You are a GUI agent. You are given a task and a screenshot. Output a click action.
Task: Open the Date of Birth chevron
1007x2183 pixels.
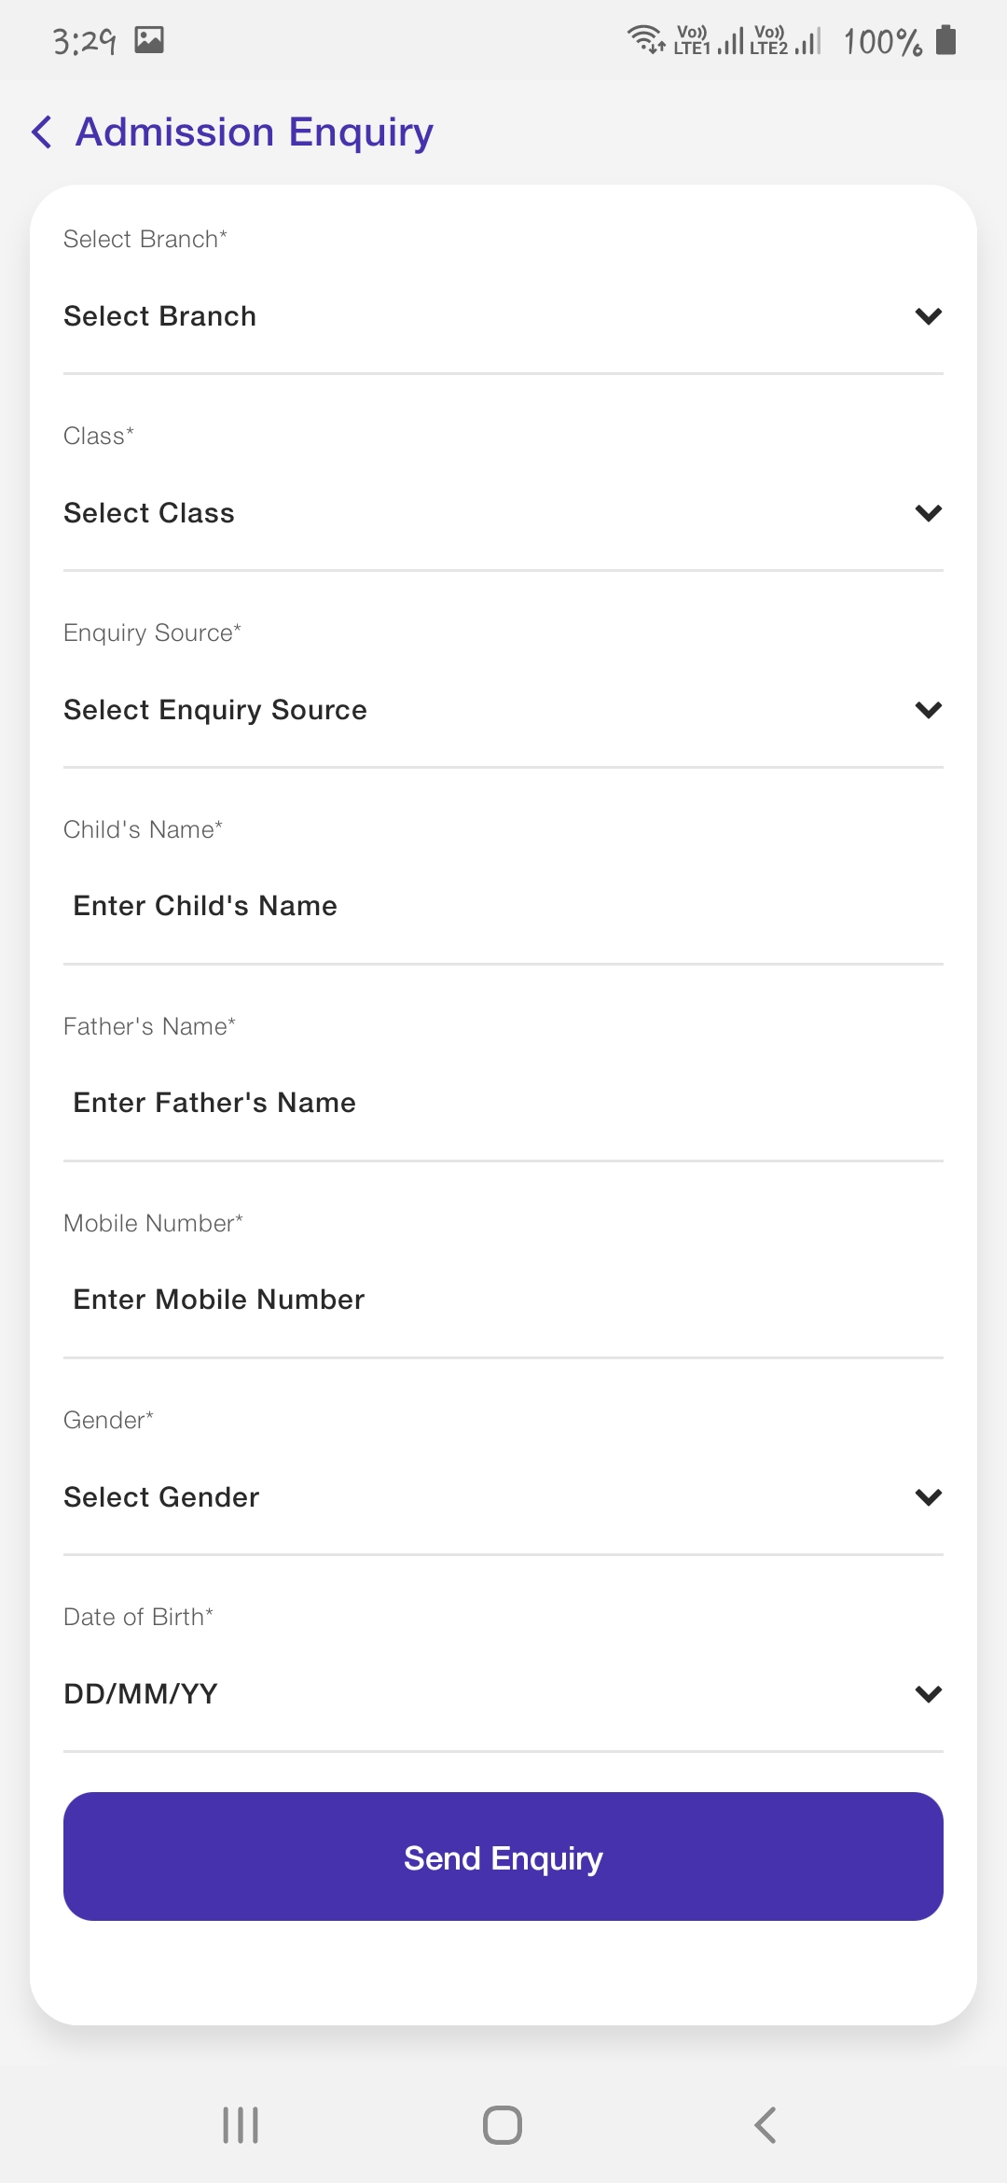pos(929,1694)
